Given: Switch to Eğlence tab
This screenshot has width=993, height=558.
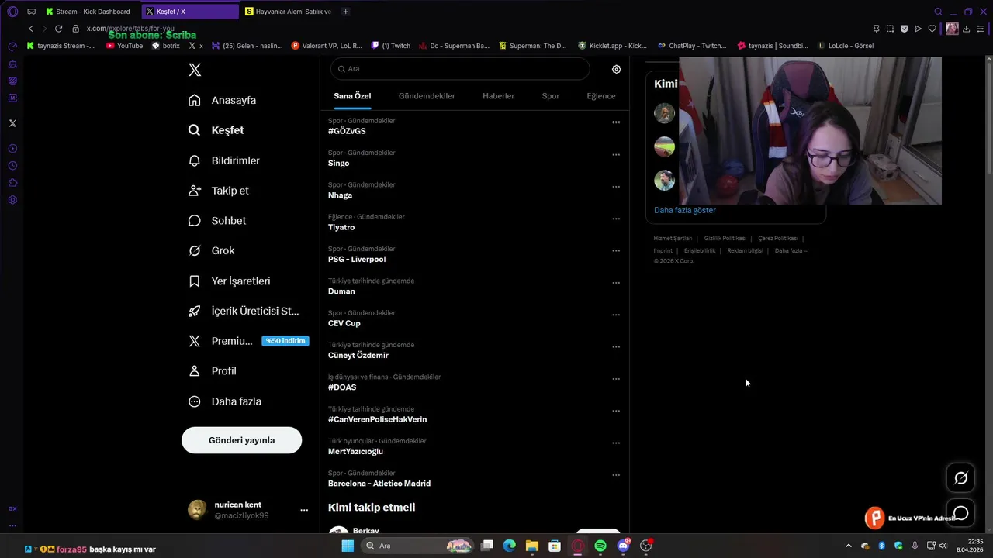Looking at the screenshot, I should click(601, 96).
